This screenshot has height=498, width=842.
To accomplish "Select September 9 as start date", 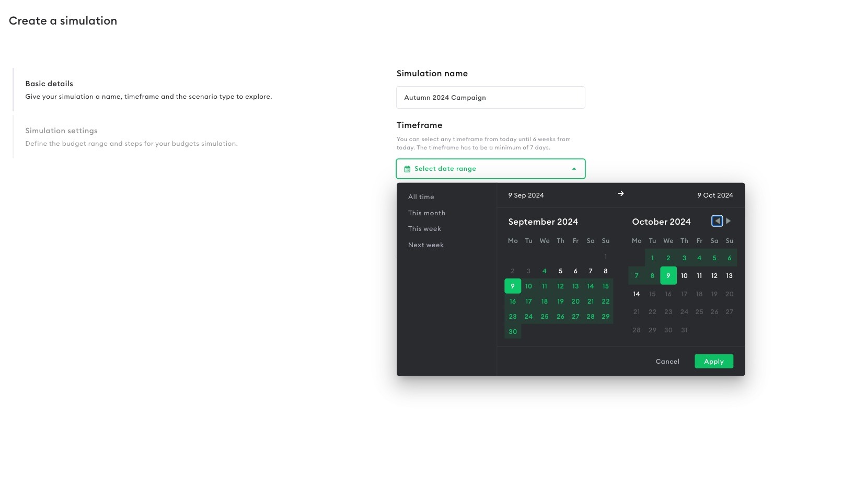I will (512, 286).
